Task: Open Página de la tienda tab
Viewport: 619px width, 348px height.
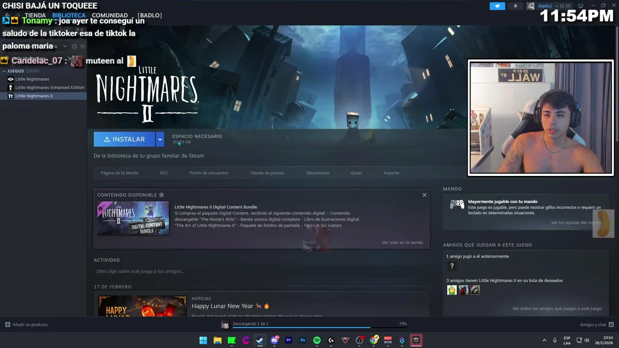Action: 119,173
